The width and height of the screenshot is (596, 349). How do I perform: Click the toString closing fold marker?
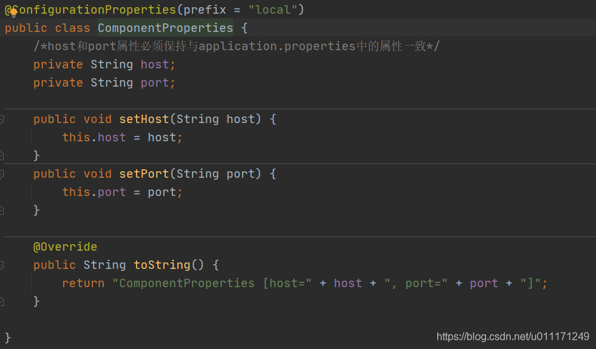(1, 301)
